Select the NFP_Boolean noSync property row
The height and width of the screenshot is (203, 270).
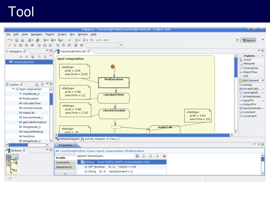(122, 167)
